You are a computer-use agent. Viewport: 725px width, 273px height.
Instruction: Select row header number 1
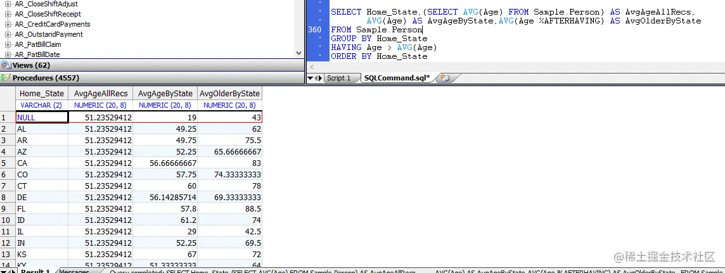tap(8, 117)
